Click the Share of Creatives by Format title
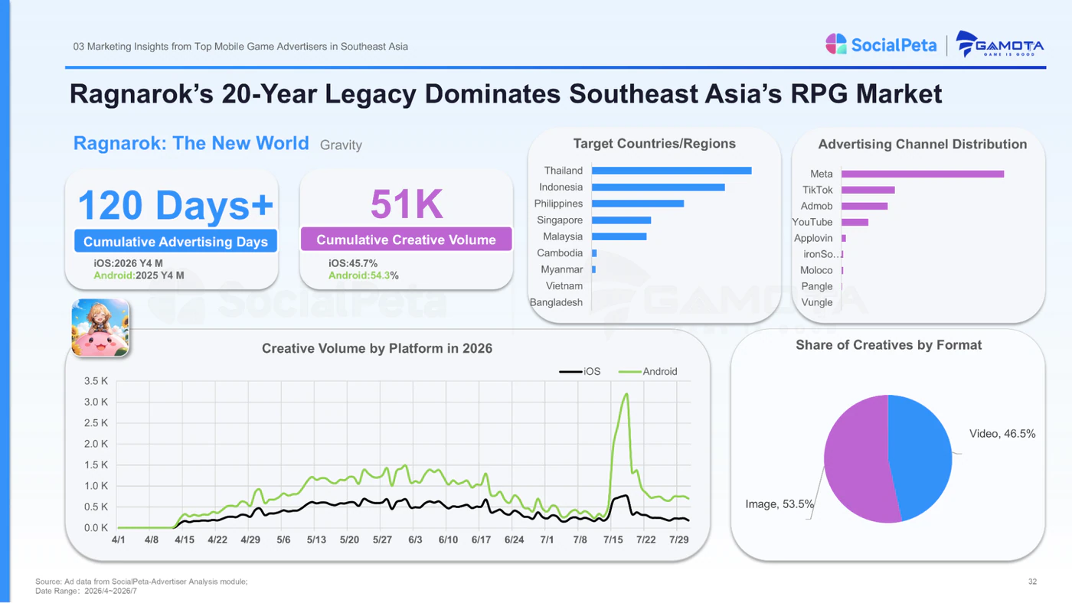 [x=888, y=345]
